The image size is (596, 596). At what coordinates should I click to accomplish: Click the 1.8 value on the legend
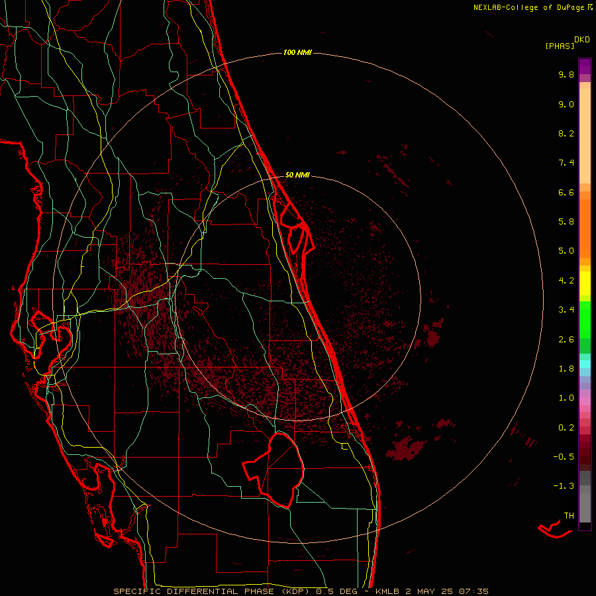pos(566,369)
